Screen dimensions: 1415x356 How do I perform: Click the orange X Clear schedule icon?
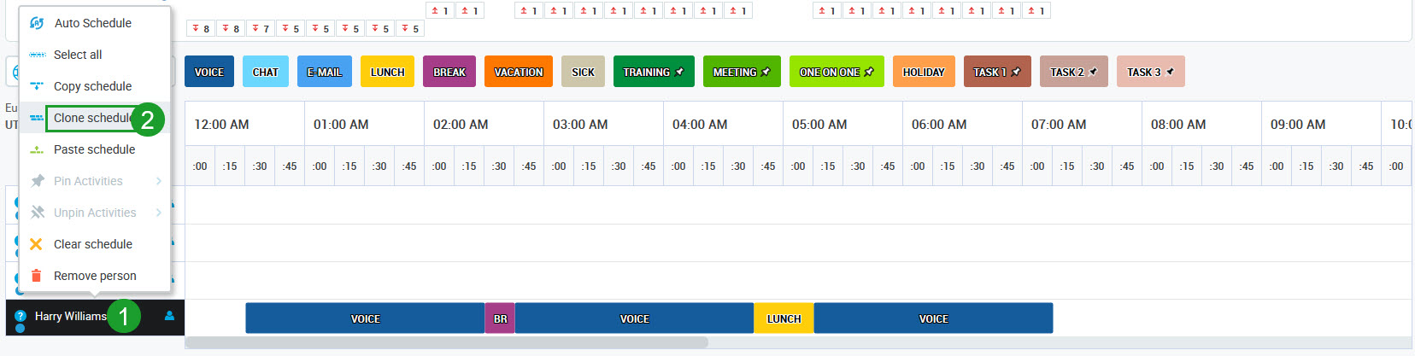pos(36,244)
